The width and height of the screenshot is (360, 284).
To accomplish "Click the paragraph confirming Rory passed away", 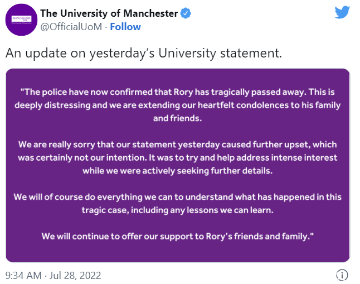I will tap(178, 105).
